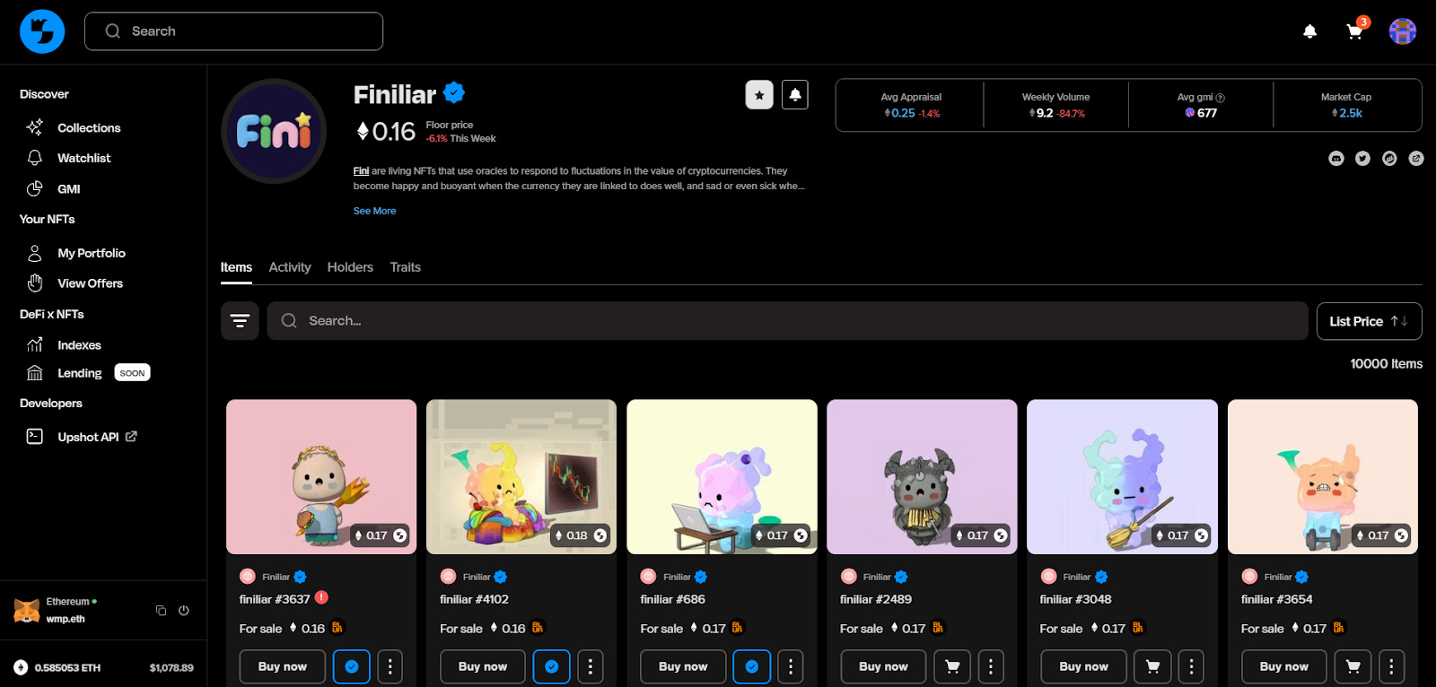Focus the items Search field below the tabs
This screenshot has width=1436, height=687.
tap(787, 321)
